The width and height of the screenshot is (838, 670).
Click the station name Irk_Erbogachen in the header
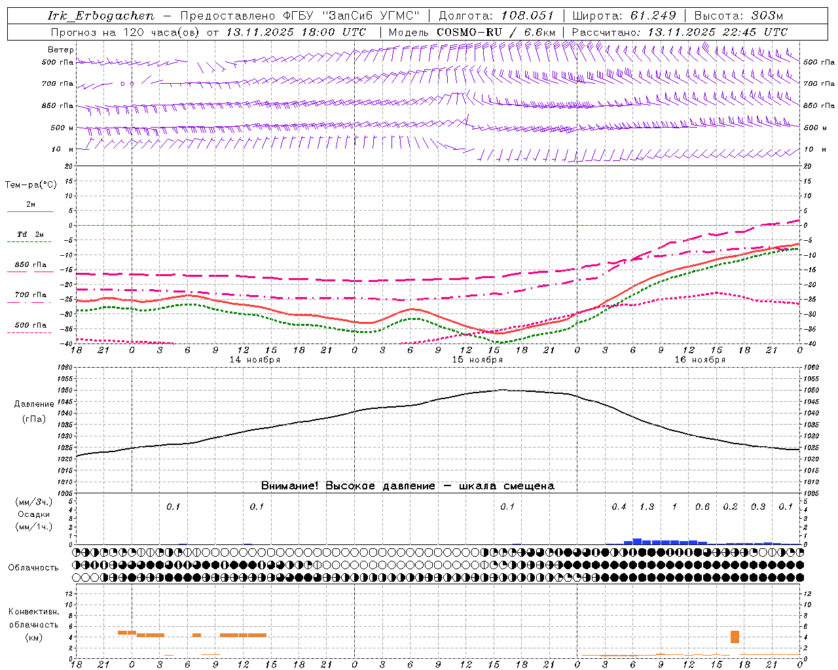pyautogui.click(x=101, y=16)
